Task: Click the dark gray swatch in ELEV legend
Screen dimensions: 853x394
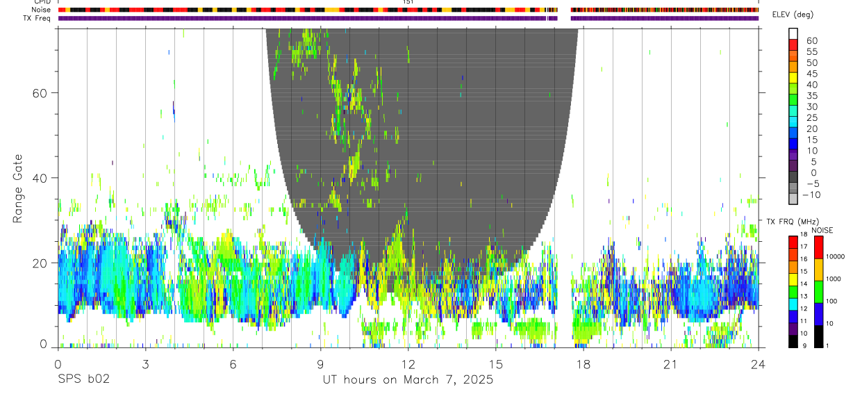Action: (x=793, y=177)
